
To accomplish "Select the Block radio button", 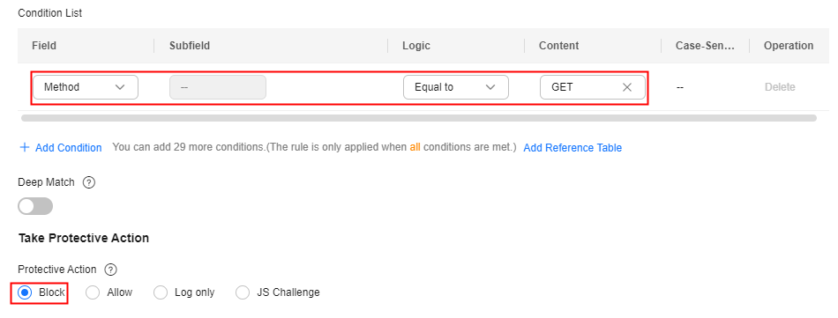I will (25, 292).
